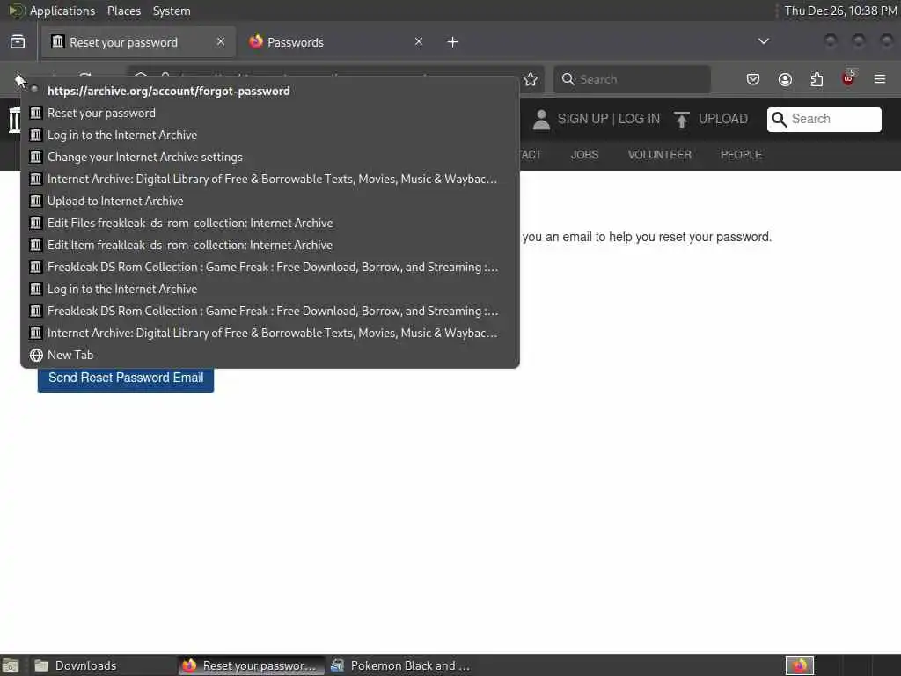Switch to Pokemon Black and... taskbar window
Viewport: 901px width, 676px height.
pyautogui.click(x=402, y=665)
